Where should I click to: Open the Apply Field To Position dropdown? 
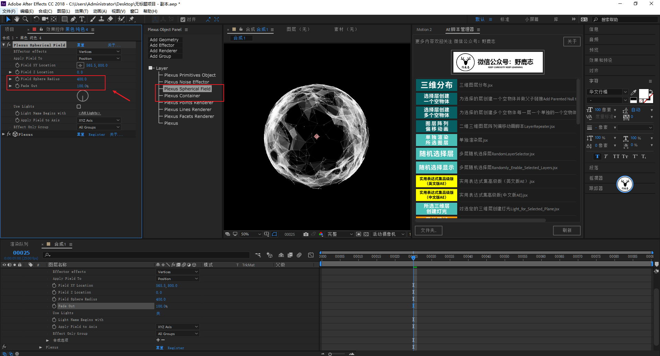click(x=99, y=58)
